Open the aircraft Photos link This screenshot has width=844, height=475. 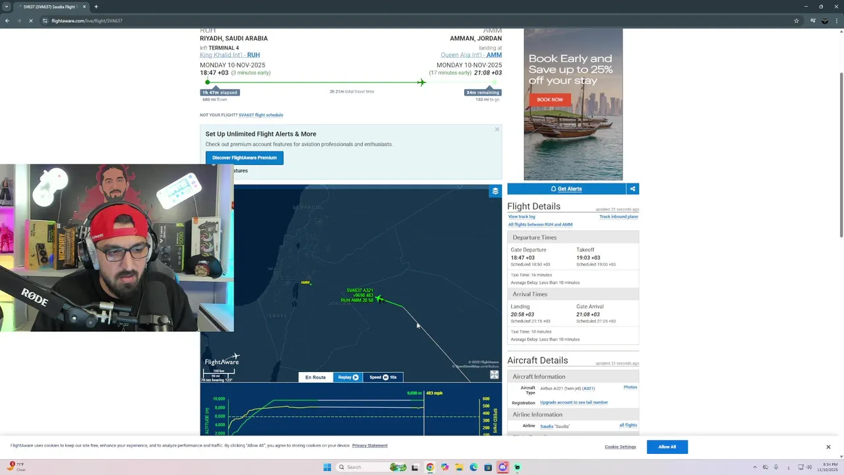click(x=630, y=387)
